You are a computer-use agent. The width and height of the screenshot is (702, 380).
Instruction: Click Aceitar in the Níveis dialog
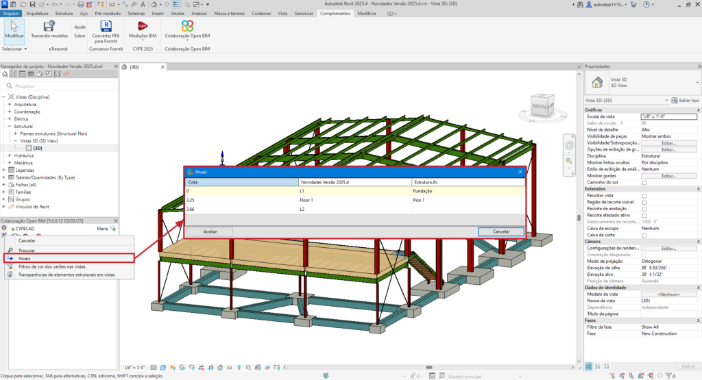pos(210,231)
